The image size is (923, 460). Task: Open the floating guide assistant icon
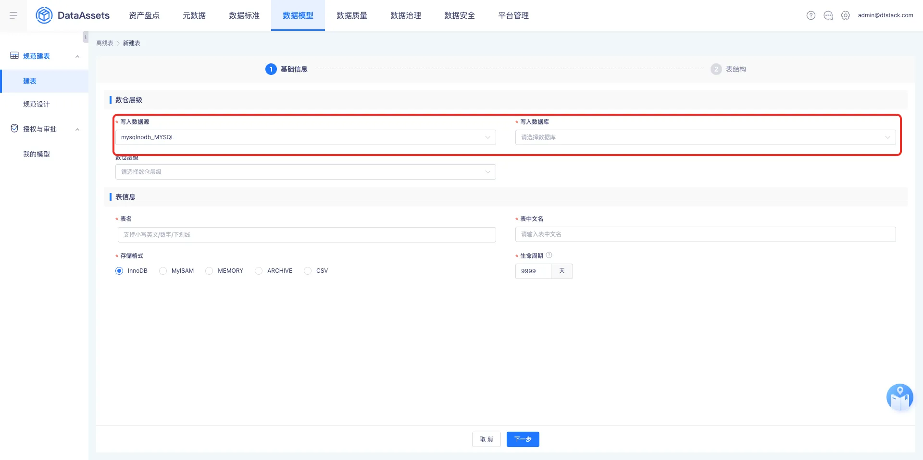900,397
